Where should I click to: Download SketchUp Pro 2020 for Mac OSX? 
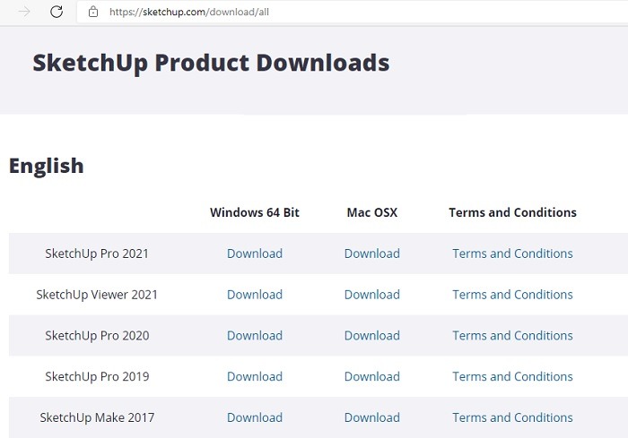(x=372, y=335)
